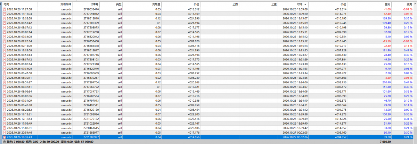417x144 pixels.
Task: Click the row icon for order 2717262792
Action: (4, 87)
